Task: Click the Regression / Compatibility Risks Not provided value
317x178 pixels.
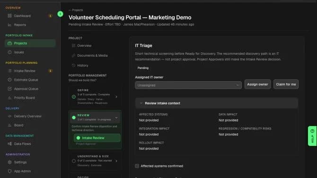Action: click(228, 135)
